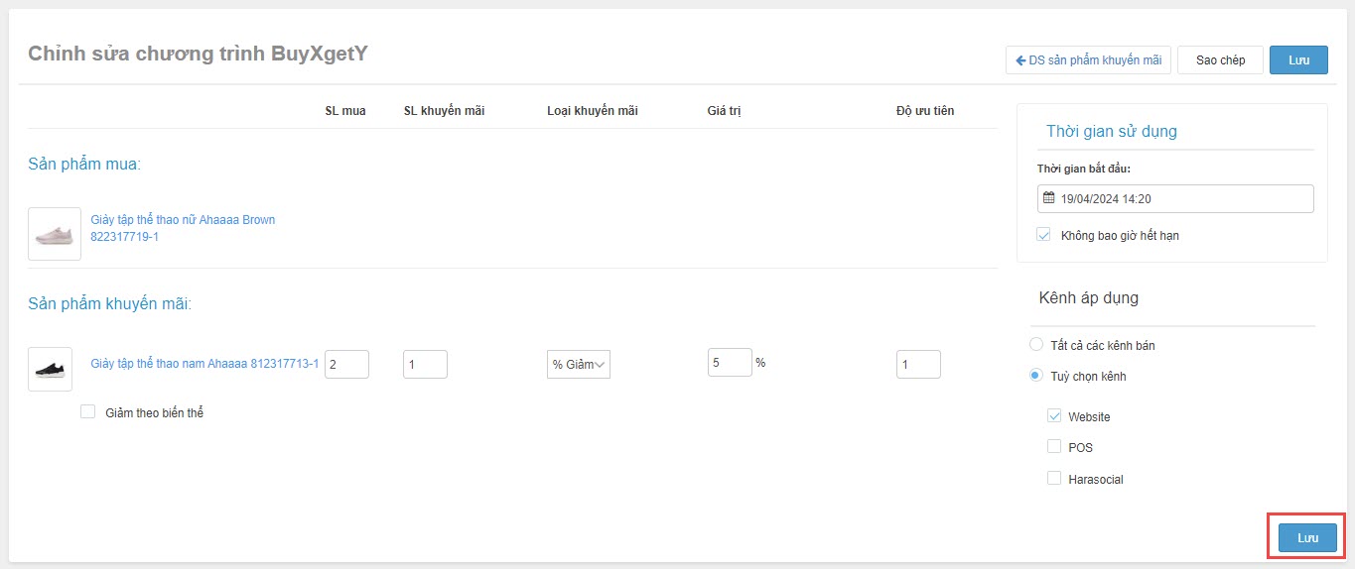Uncheck the Website channel checkbox

1054,416
